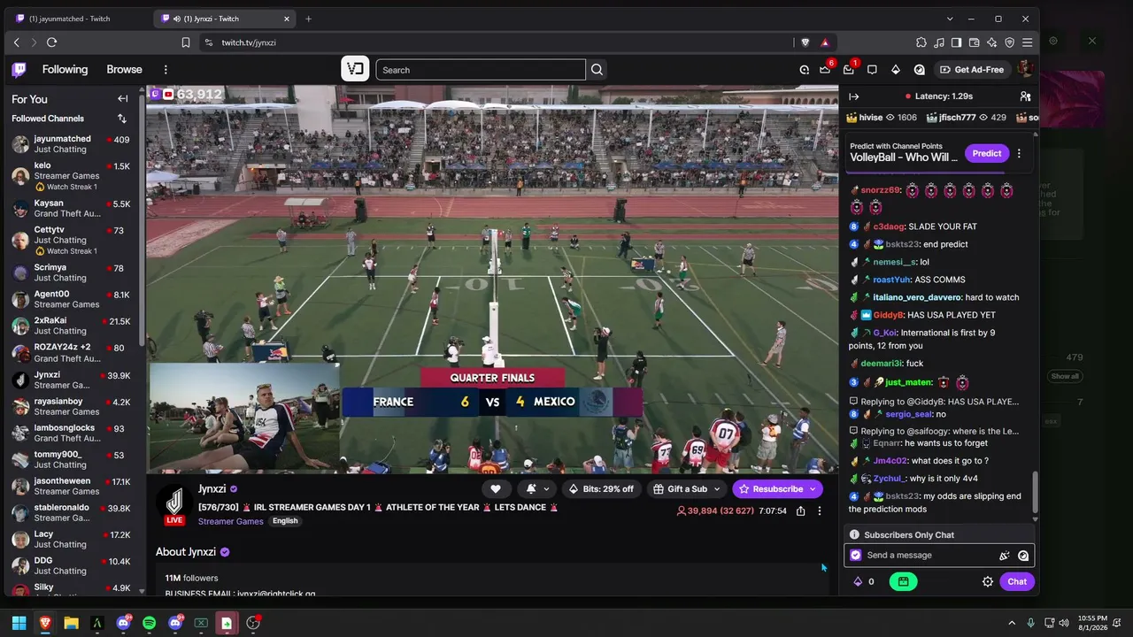Send message with the Chat button

1017,581
